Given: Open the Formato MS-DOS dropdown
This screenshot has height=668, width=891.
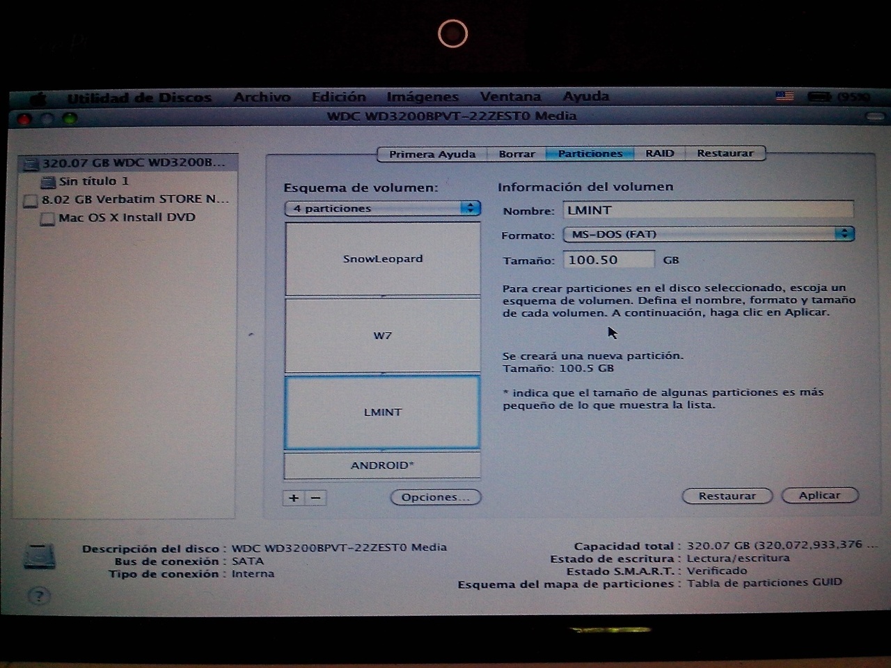Looking at the screenshot, I should coord(708,234).
